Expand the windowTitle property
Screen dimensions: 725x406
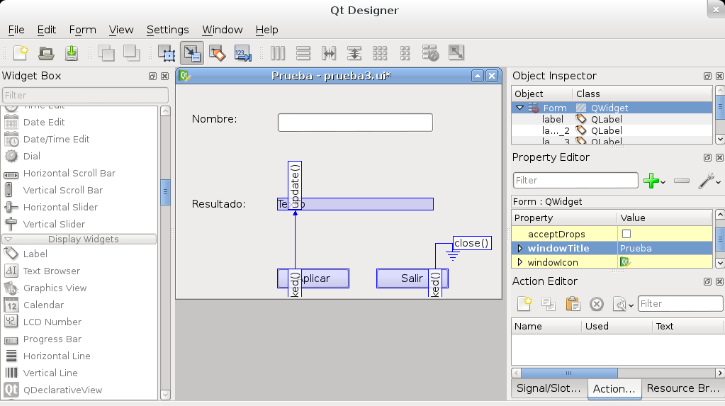pyautogui.click(x=519, y=249)
